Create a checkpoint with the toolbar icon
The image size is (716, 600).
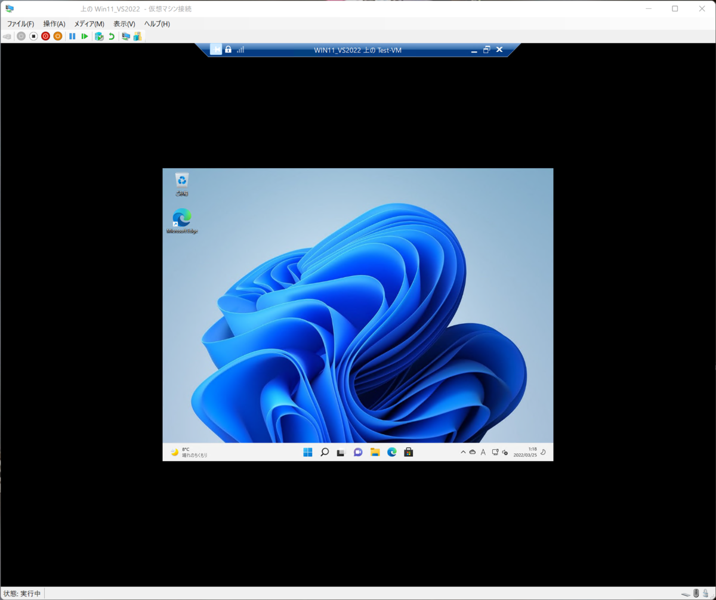tap(99, 36)
